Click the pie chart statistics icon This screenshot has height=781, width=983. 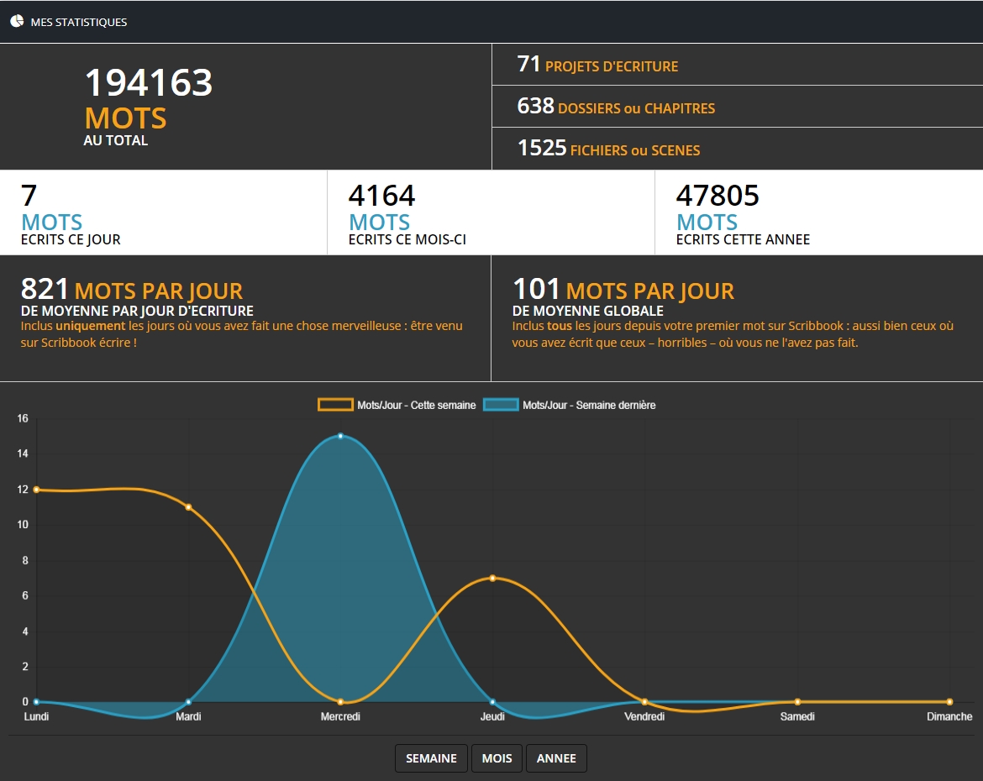pos(17,21)
